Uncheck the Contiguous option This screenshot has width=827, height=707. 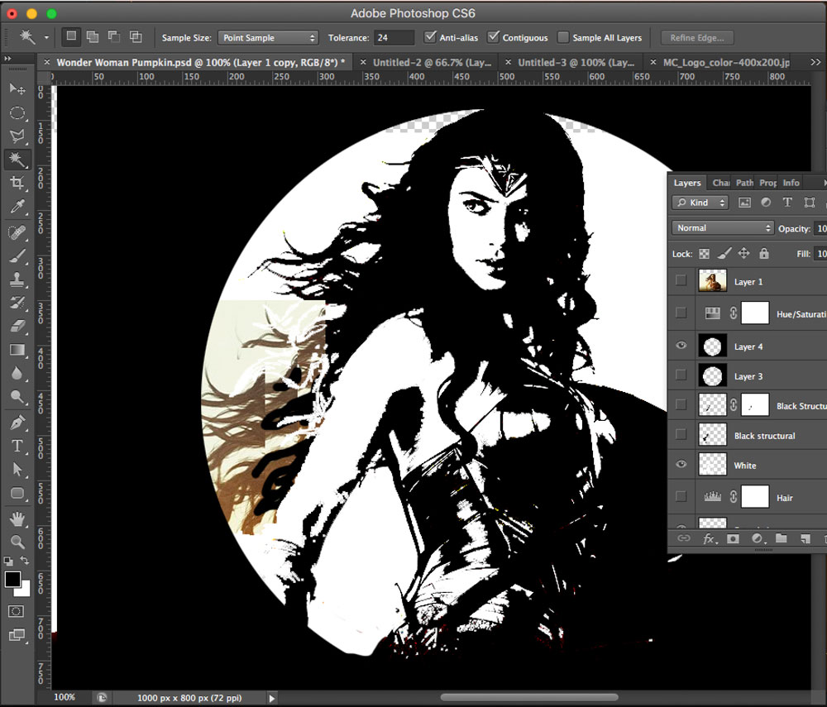point(494,37)
